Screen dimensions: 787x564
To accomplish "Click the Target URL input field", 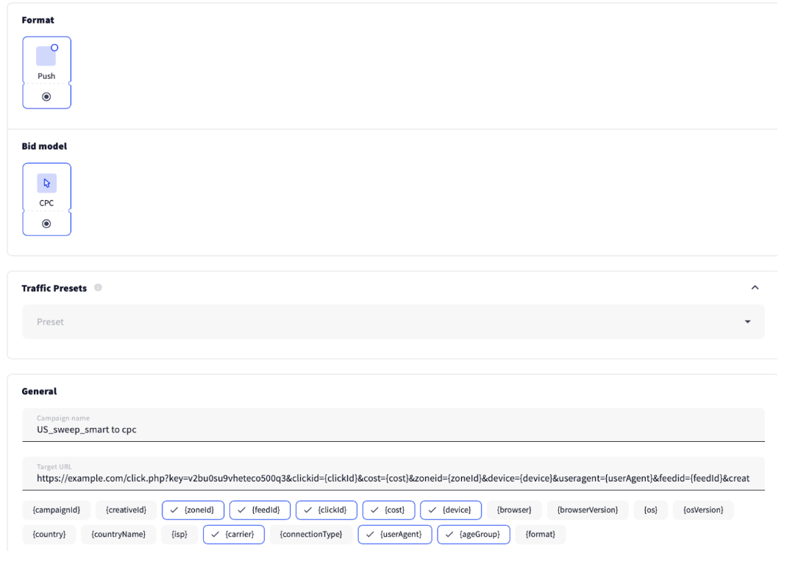I will coord(393,478).
